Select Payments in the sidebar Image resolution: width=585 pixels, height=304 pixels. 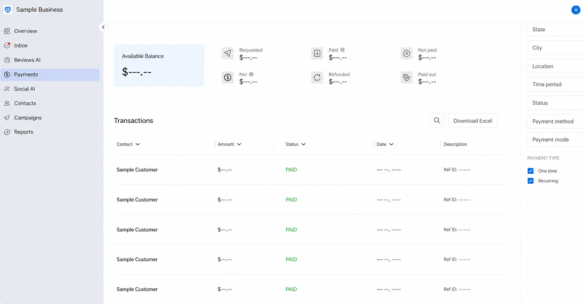50,75
